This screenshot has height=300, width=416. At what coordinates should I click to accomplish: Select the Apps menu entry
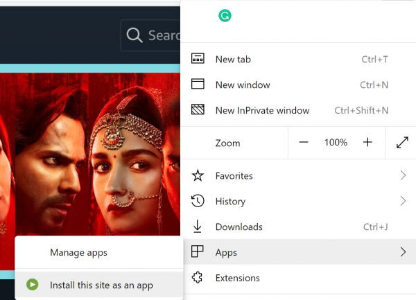point(298,252)
